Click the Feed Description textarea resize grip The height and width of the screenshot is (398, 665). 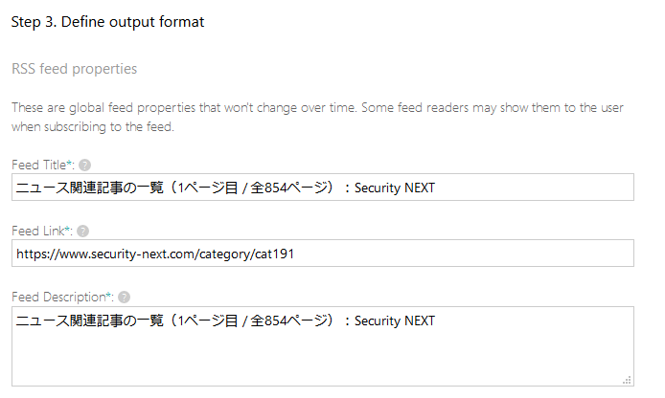(x=628, y=380)
